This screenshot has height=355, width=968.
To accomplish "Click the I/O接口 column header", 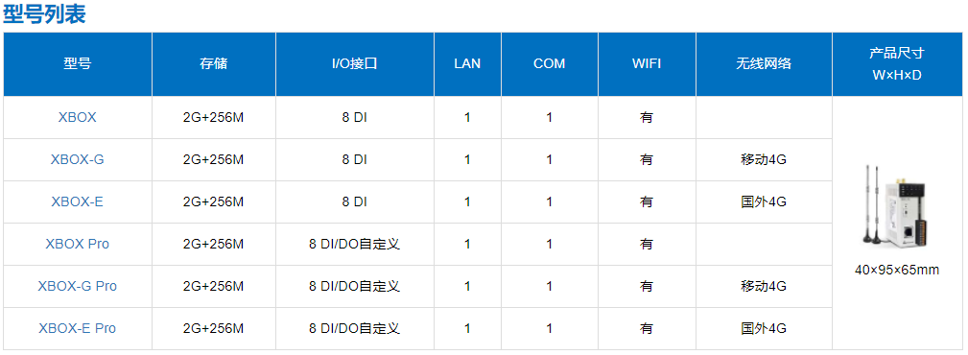I will [354, 63].
